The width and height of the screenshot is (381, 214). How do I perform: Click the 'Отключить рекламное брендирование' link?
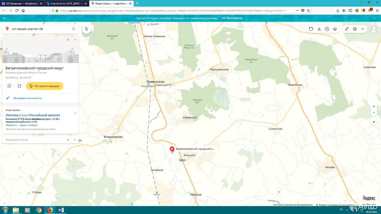pos(293,205)
